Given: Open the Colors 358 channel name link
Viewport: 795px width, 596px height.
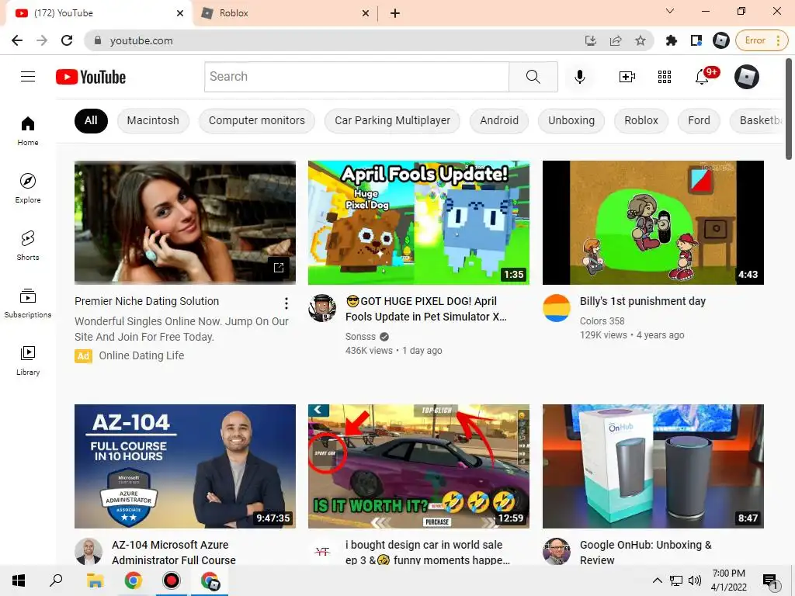Looking at the screenshot, I should (602, 321).
